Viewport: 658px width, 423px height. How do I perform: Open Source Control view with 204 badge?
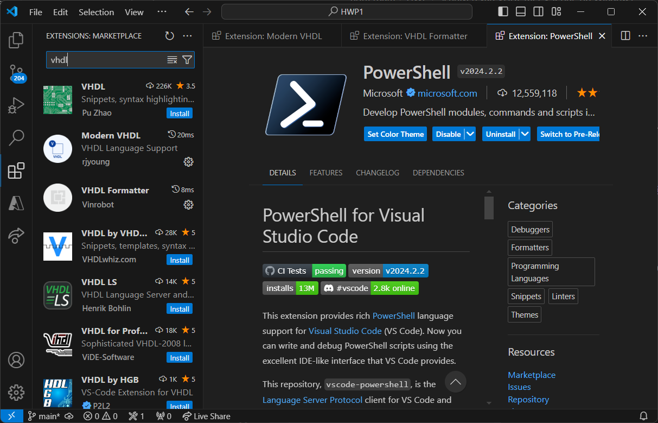click(x=16, y=73)
